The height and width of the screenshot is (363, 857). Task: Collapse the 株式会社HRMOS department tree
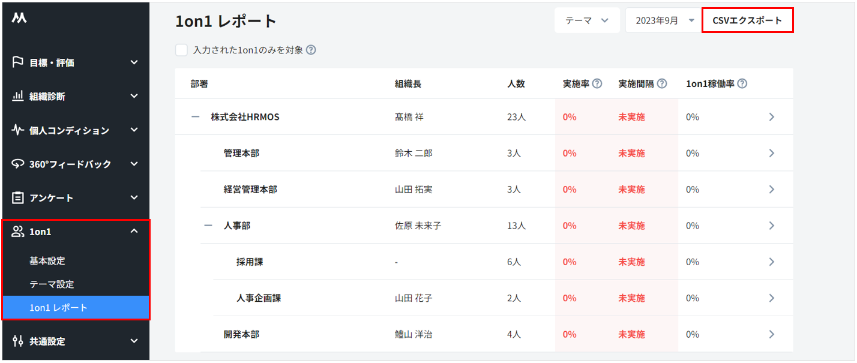click(195, 117)
